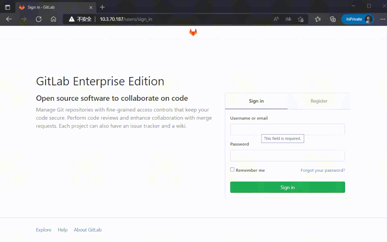The image size is (387, 242).
Task: Click into the Password field
Action: coord(287,156)
